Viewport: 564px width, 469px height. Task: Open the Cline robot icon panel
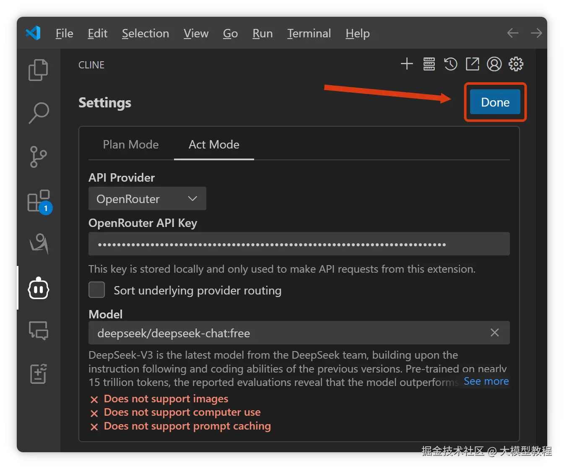coord(39,288)
